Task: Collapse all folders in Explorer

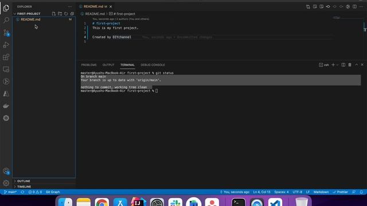Action: click(72, 14)
